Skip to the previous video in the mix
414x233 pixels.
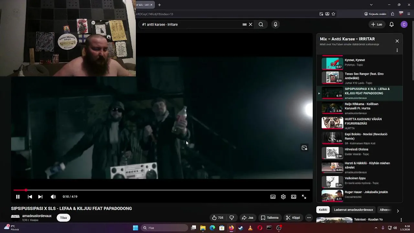coord(30,197)
